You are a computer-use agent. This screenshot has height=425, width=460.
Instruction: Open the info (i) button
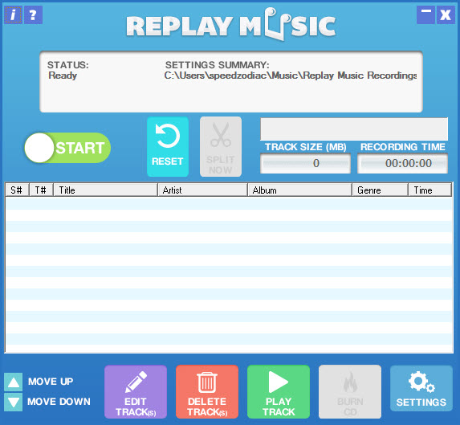click(x=13, y=15)
